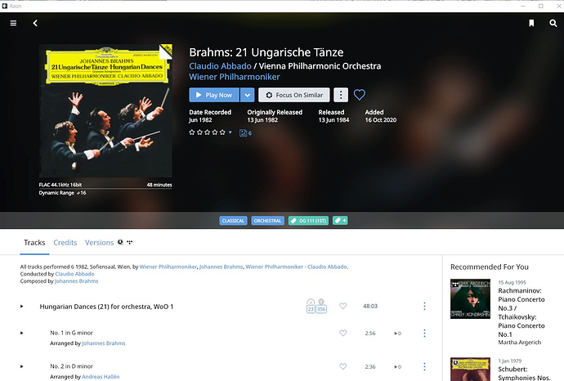The width and height of the screenshot is (564, 381).
Task: Open Johannes Brahms link after Composed by
Action: click(76, 281)
